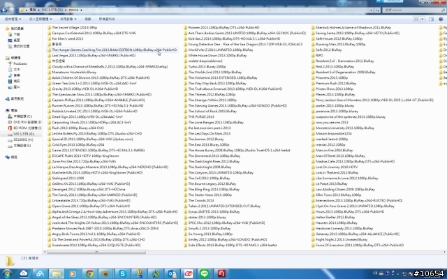Viewport: 447px width, 279px height.
Task: Open the 加入至媒體櫃 dropdown
Action: click(x=41, y=19)
